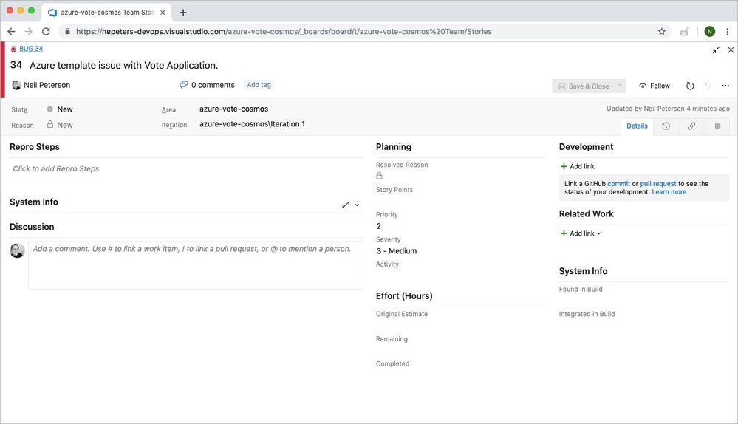The image size is (738, 424).
Task: Go back in browser history
Action: point(11,32)
